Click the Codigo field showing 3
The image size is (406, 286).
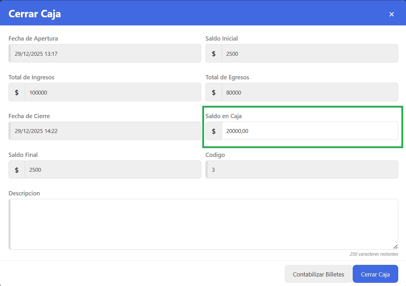(x=302, y=170)
